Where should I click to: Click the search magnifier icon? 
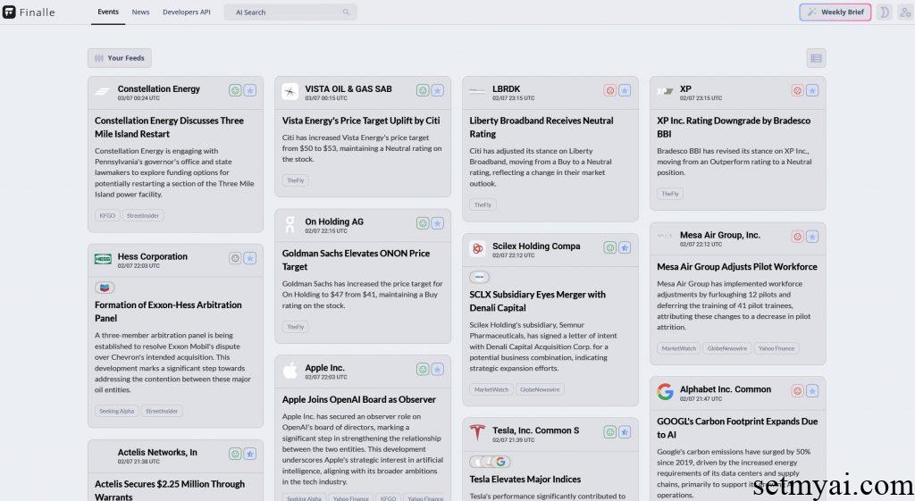coord(346,13)
